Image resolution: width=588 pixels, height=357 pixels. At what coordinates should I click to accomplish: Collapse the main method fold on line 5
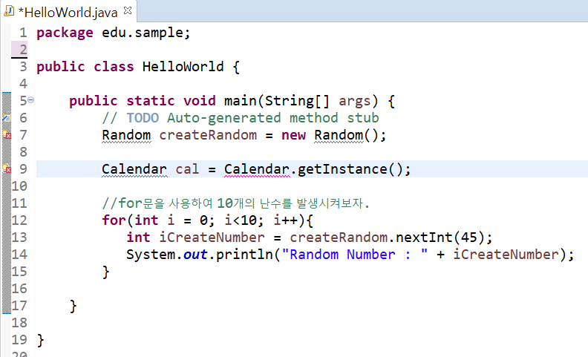(31, 100)
